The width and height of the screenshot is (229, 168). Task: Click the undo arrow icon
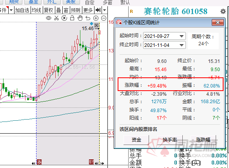pos(88,18)
